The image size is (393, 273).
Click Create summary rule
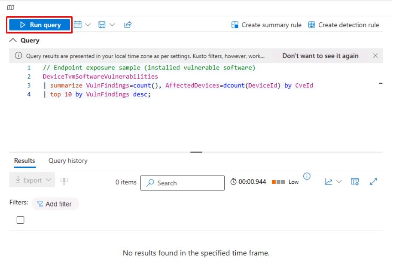[267, 25]
